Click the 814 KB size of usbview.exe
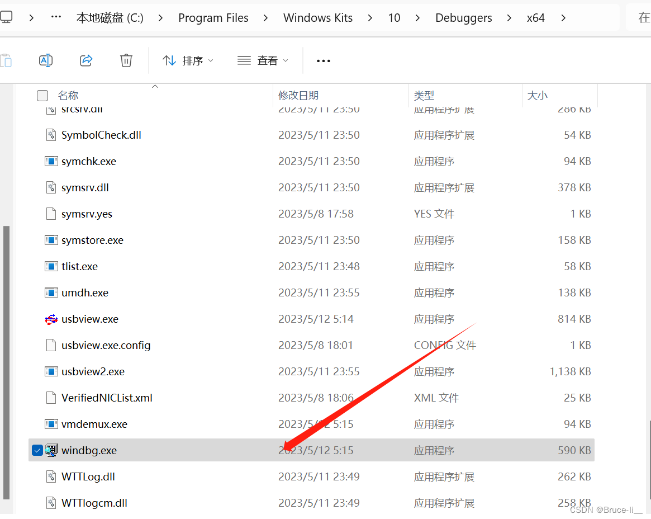 574,319
